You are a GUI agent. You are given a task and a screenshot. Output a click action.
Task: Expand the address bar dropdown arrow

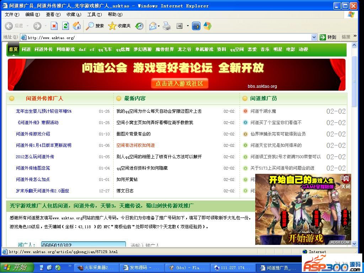[x=314, y=37]
